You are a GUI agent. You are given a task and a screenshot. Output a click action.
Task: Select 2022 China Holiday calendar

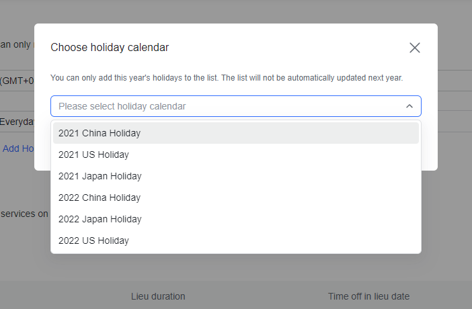pos(100,197)
